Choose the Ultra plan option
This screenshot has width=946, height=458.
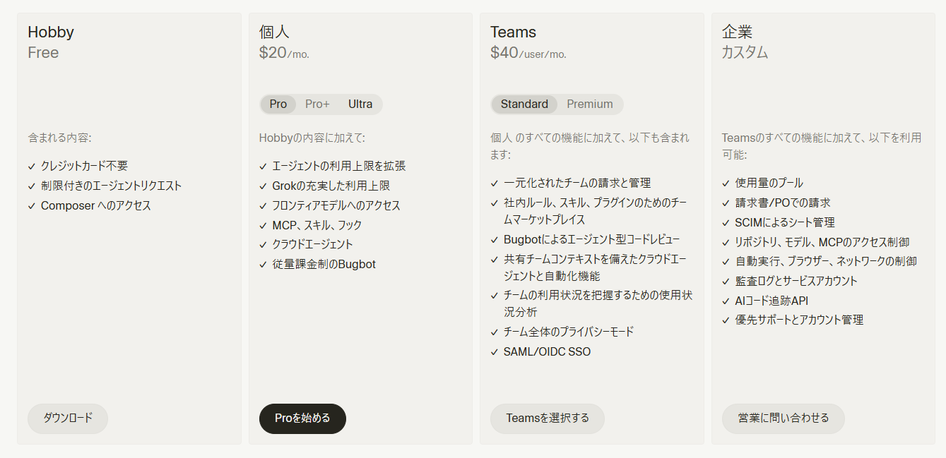pyautogui.click(x=360, y=104)
